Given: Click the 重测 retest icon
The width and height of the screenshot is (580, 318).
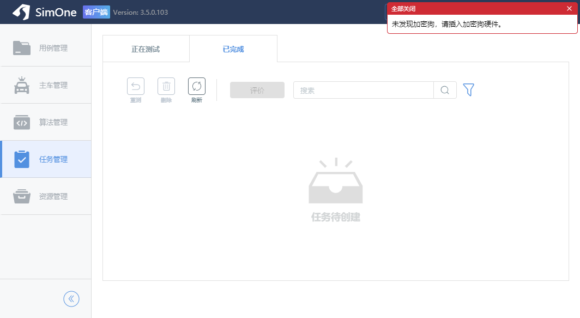Looking at the screenshot, I should click(136, 86).
